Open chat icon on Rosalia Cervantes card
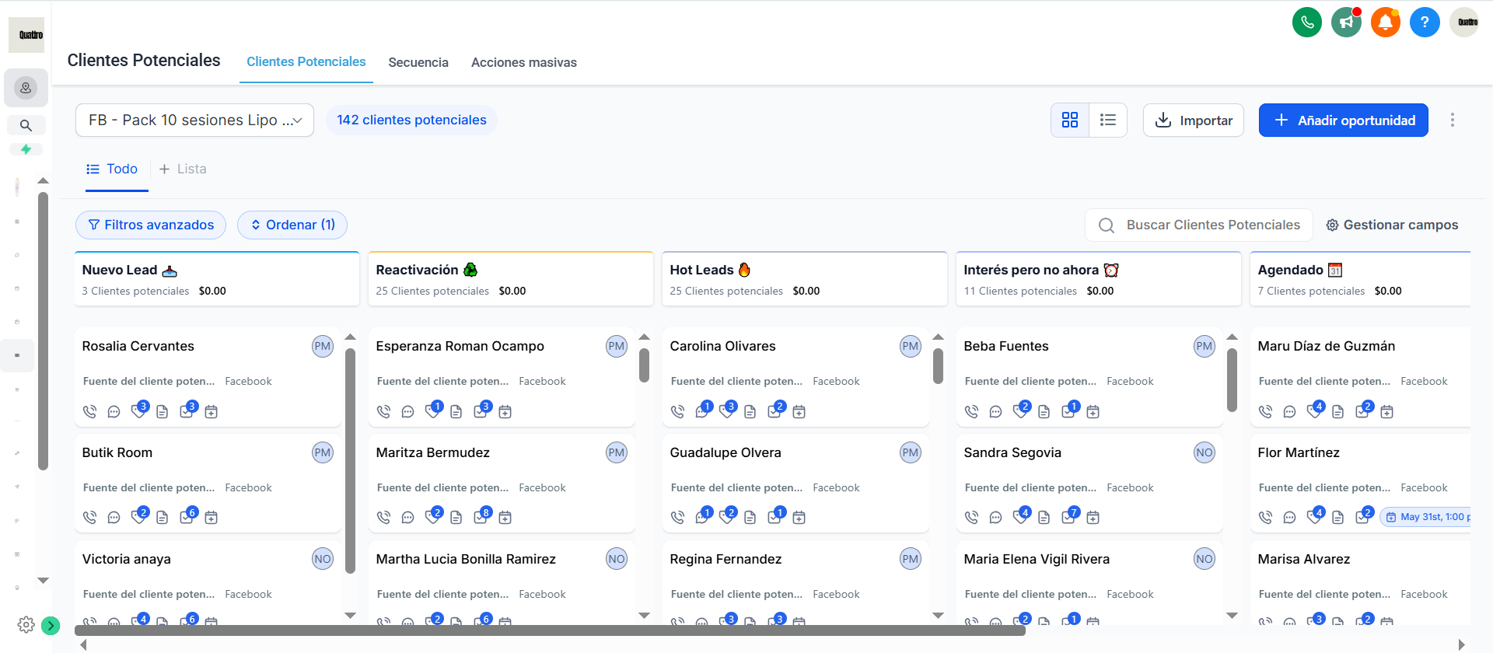Viewport: 1493px width, 653px height. pyautogui.click(x=114, y=411)
